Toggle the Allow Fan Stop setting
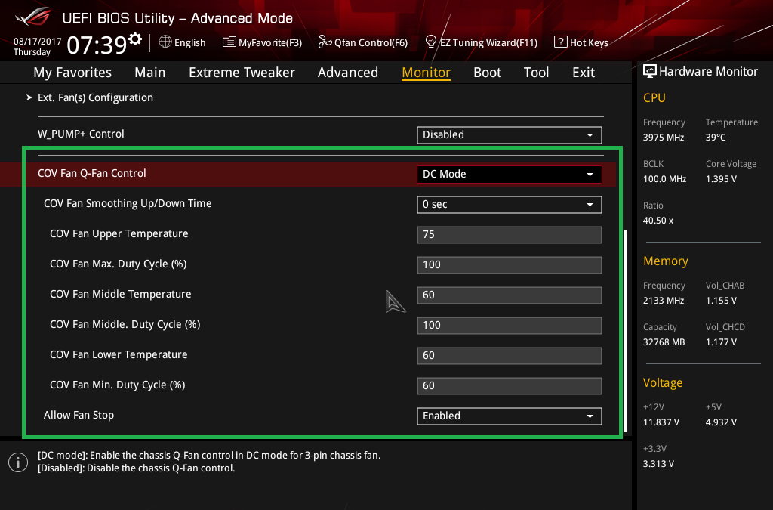This screenshot has width=773, height=510. click(509, 416)
